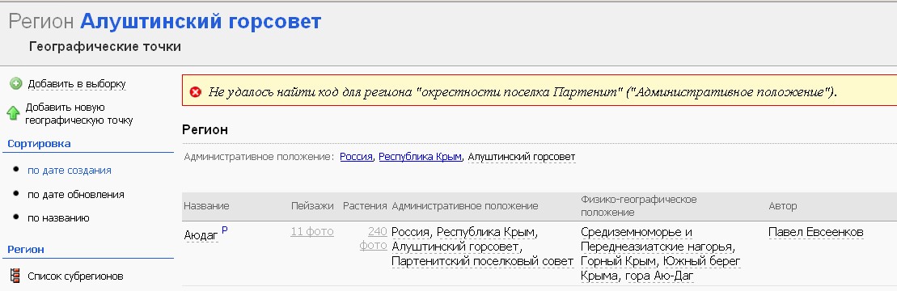Click the subregions tree icon
The height and width of the screenshot is (291, 897).
pos(15,276)
